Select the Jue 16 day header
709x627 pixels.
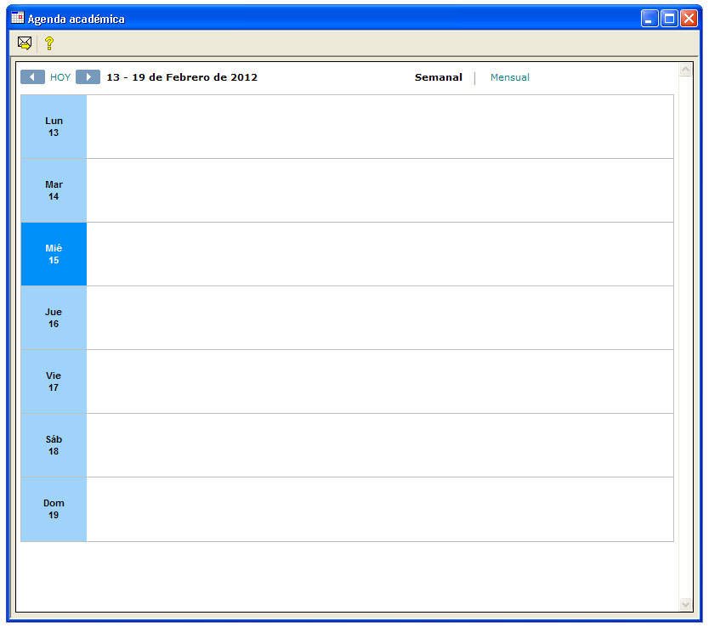54,318
